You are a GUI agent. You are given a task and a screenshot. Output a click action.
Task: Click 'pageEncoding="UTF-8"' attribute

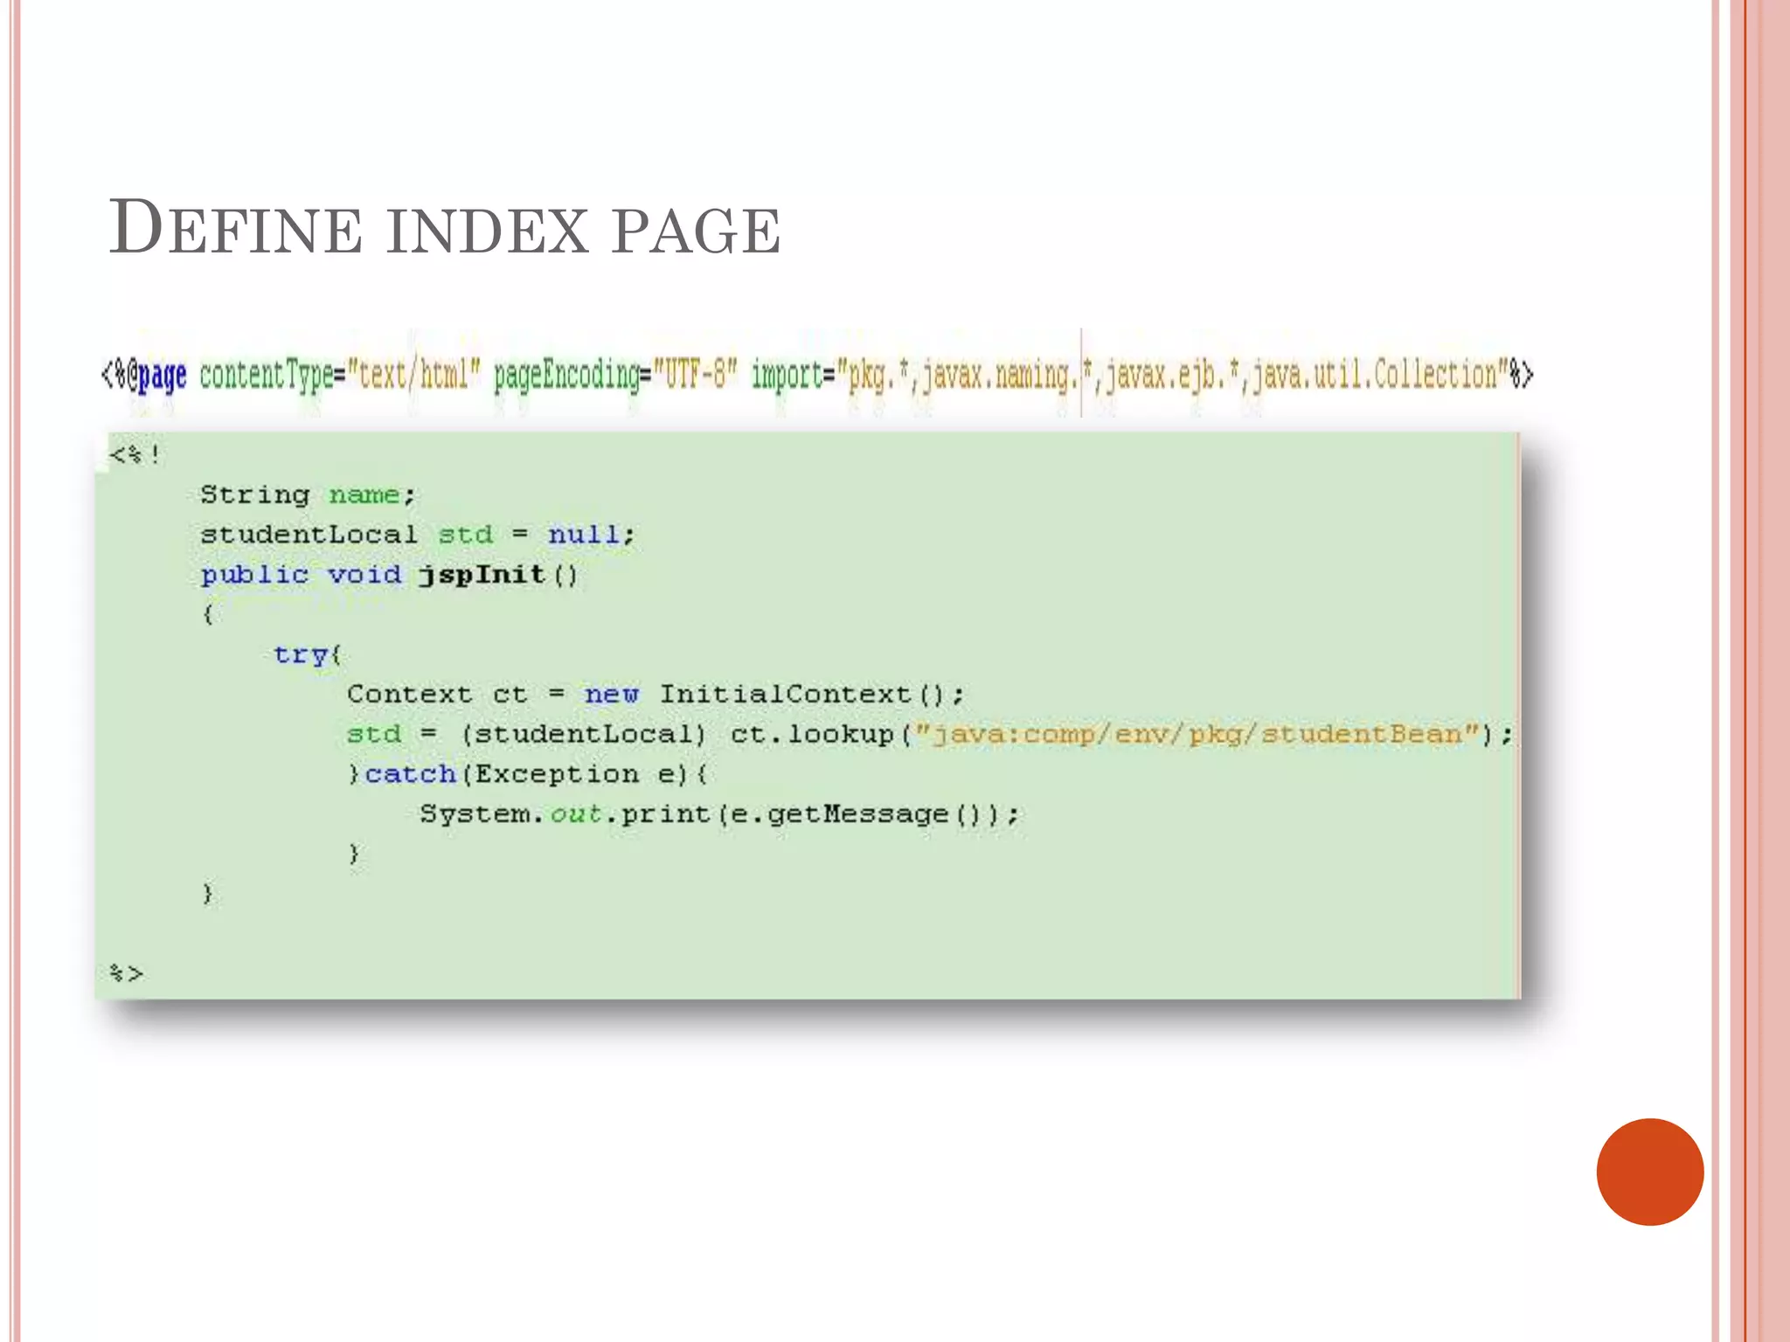click(615, 376)
